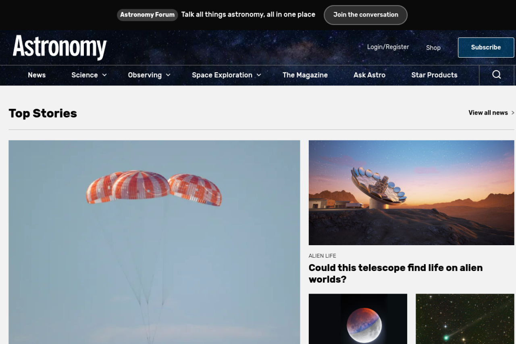Image resolution: width=516 pixels, height=344 pixels.
Task: Open Ask Astro in navigation
Action: pos(369,75)
